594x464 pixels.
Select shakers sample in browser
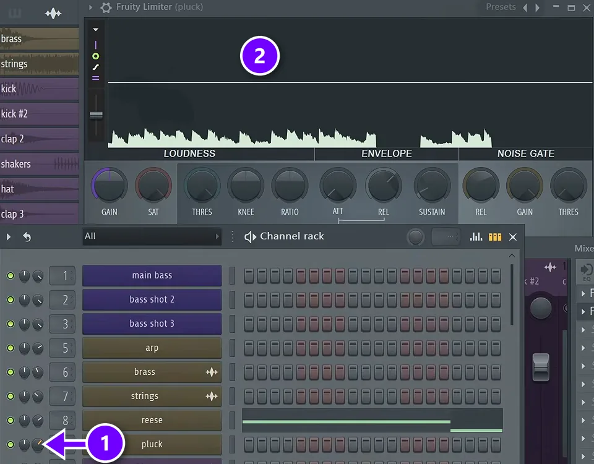pos(40,163)
